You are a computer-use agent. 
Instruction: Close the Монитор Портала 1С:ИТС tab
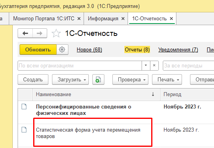click(x=79, y=18)
